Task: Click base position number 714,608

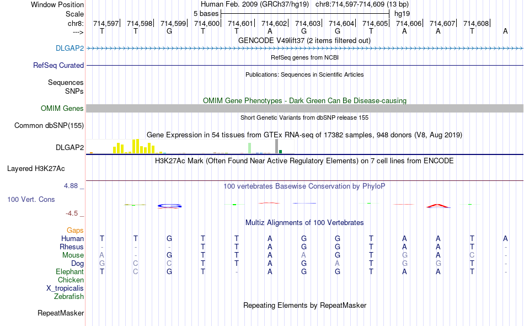Action: 476,23
